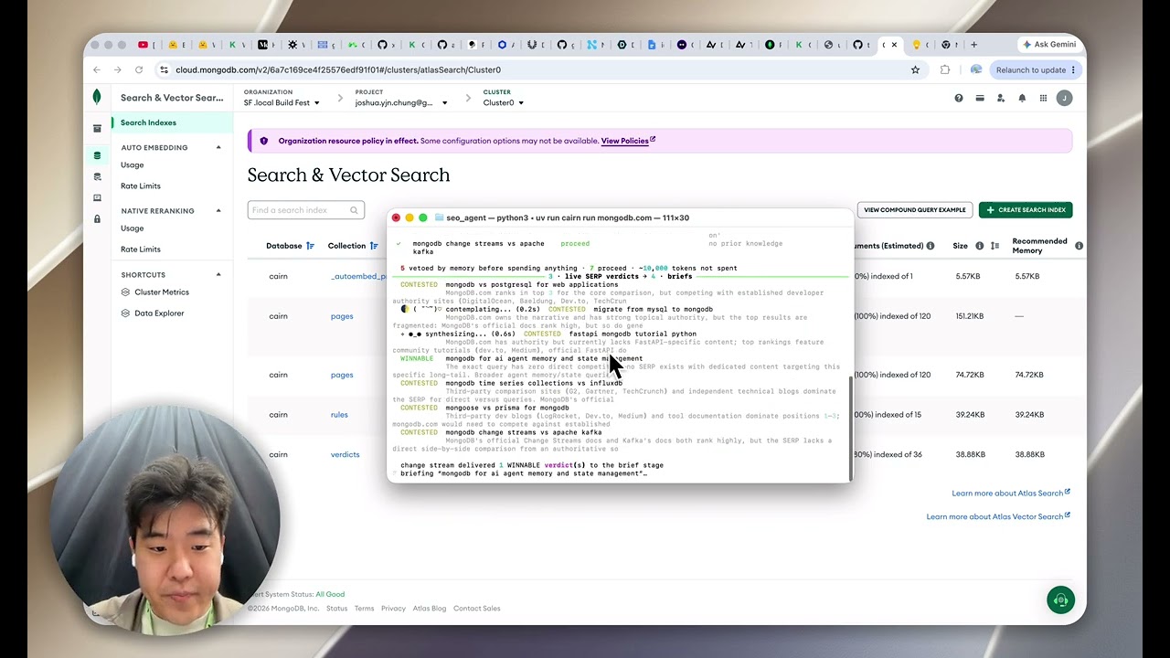Click the terminal window scrollbar
Image resolution: width=1170 pixels, height=658 pixels.
(x=850, y=429)
